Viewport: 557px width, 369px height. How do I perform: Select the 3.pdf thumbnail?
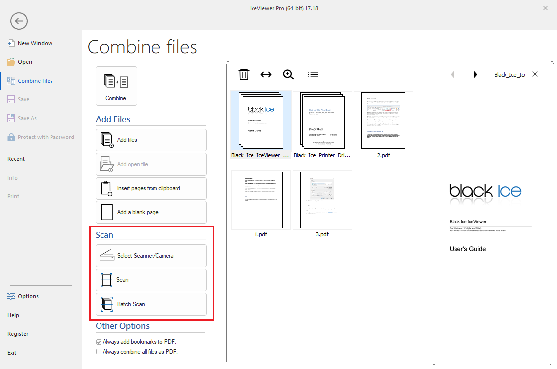pos(322,200)
